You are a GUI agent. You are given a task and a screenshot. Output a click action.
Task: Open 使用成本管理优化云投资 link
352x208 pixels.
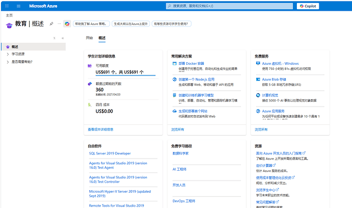275,178
